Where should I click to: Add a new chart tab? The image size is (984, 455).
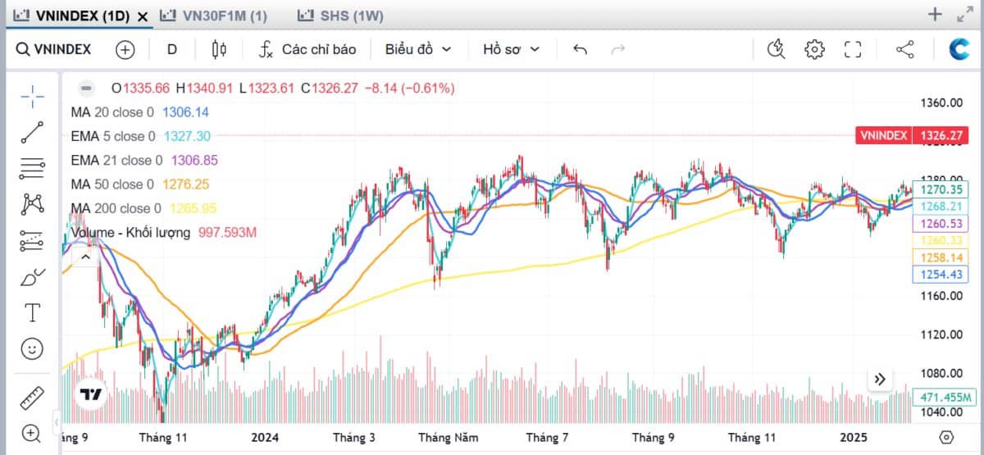[x=935, y=14]
